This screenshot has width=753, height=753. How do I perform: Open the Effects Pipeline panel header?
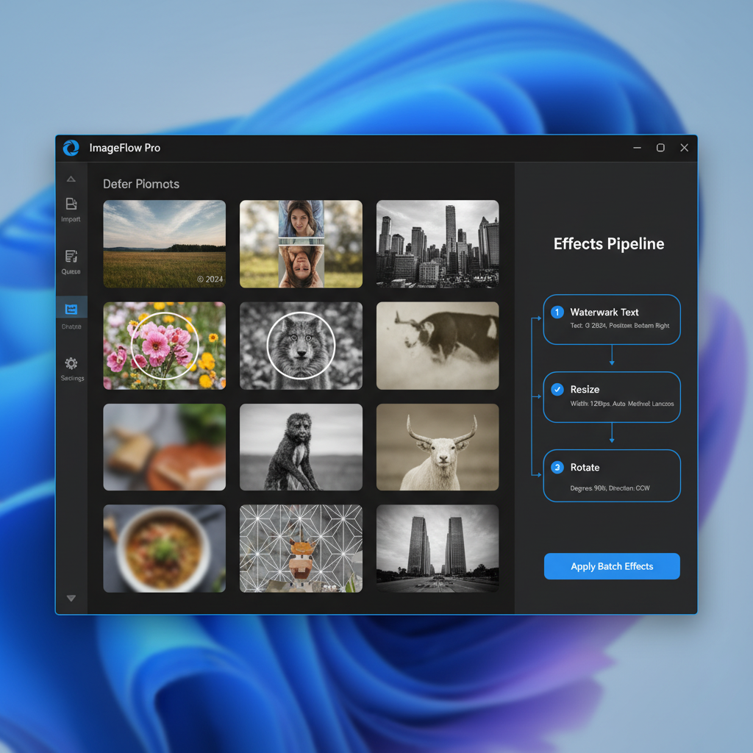[x=609, y=243]
